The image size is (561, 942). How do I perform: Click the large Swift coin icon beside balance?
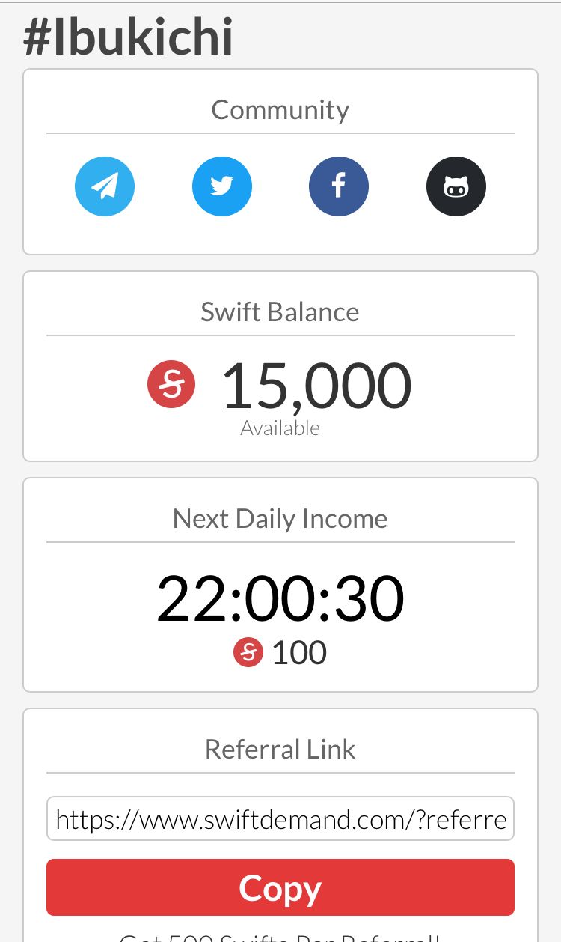tap(171, 385)
